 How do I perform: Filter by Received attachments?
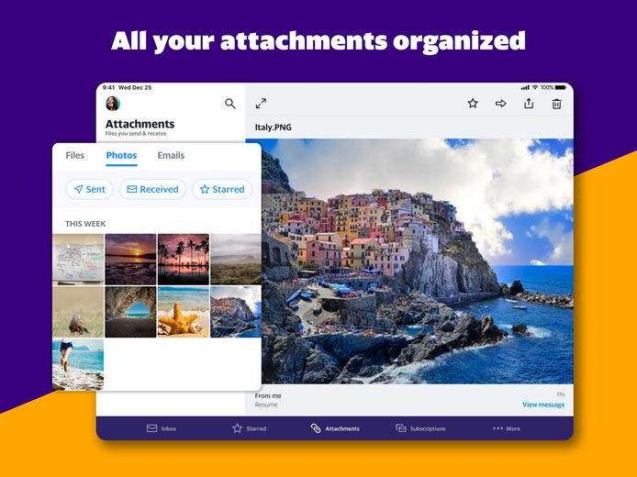tap(152, 189)
